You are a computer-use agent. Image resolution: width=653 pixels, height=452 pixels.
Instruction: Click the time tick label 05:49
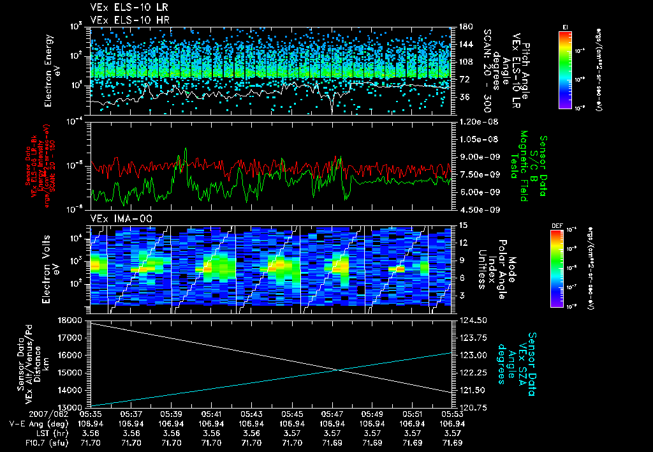[x=372, y=414]
